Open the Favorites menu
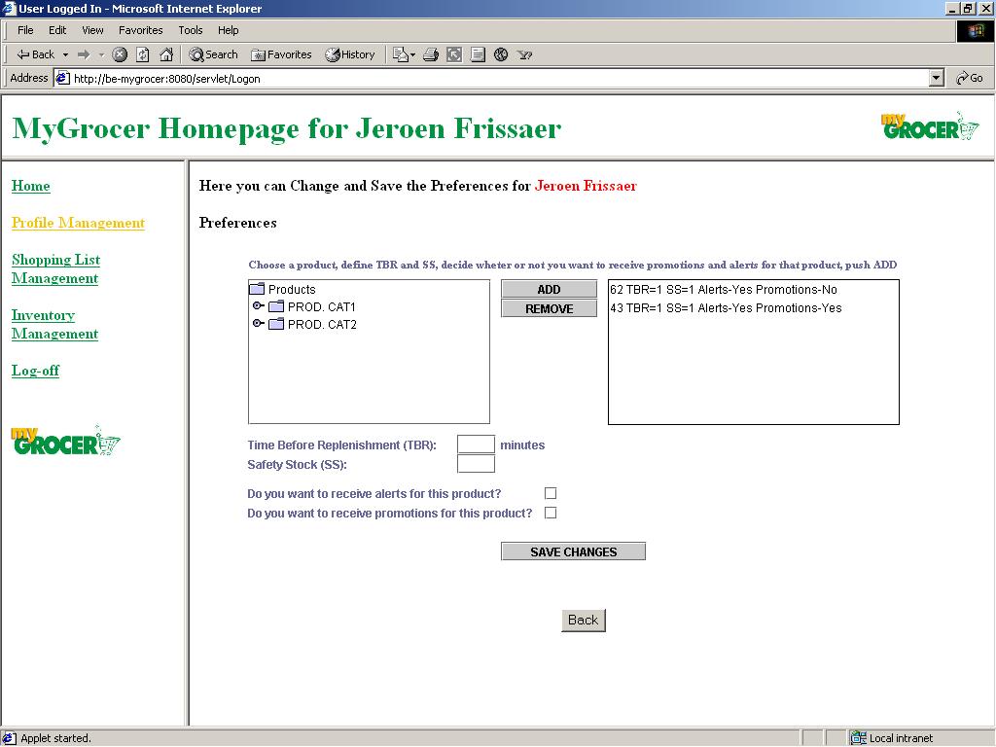Screen dimensions: 996x747 140,30
